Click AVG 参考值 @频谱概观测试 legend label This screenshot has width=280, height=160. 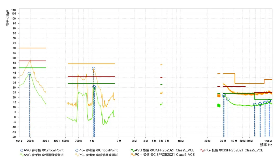(44, 155)
